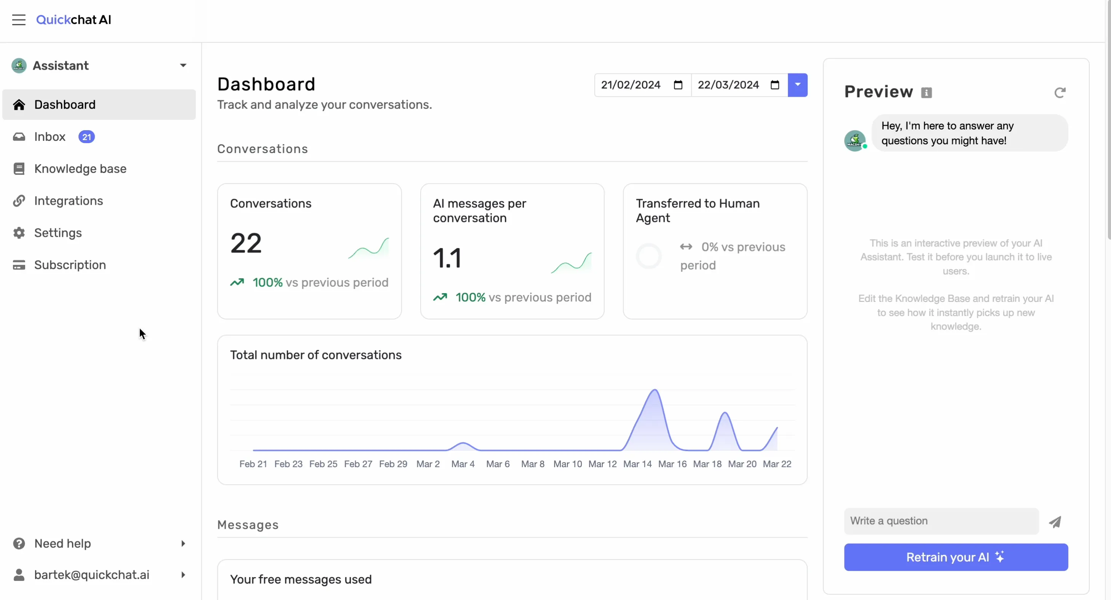Viewport: 1111px width, 600px height.
Task: Click the Messages section heading
Action: click(248, 525)
